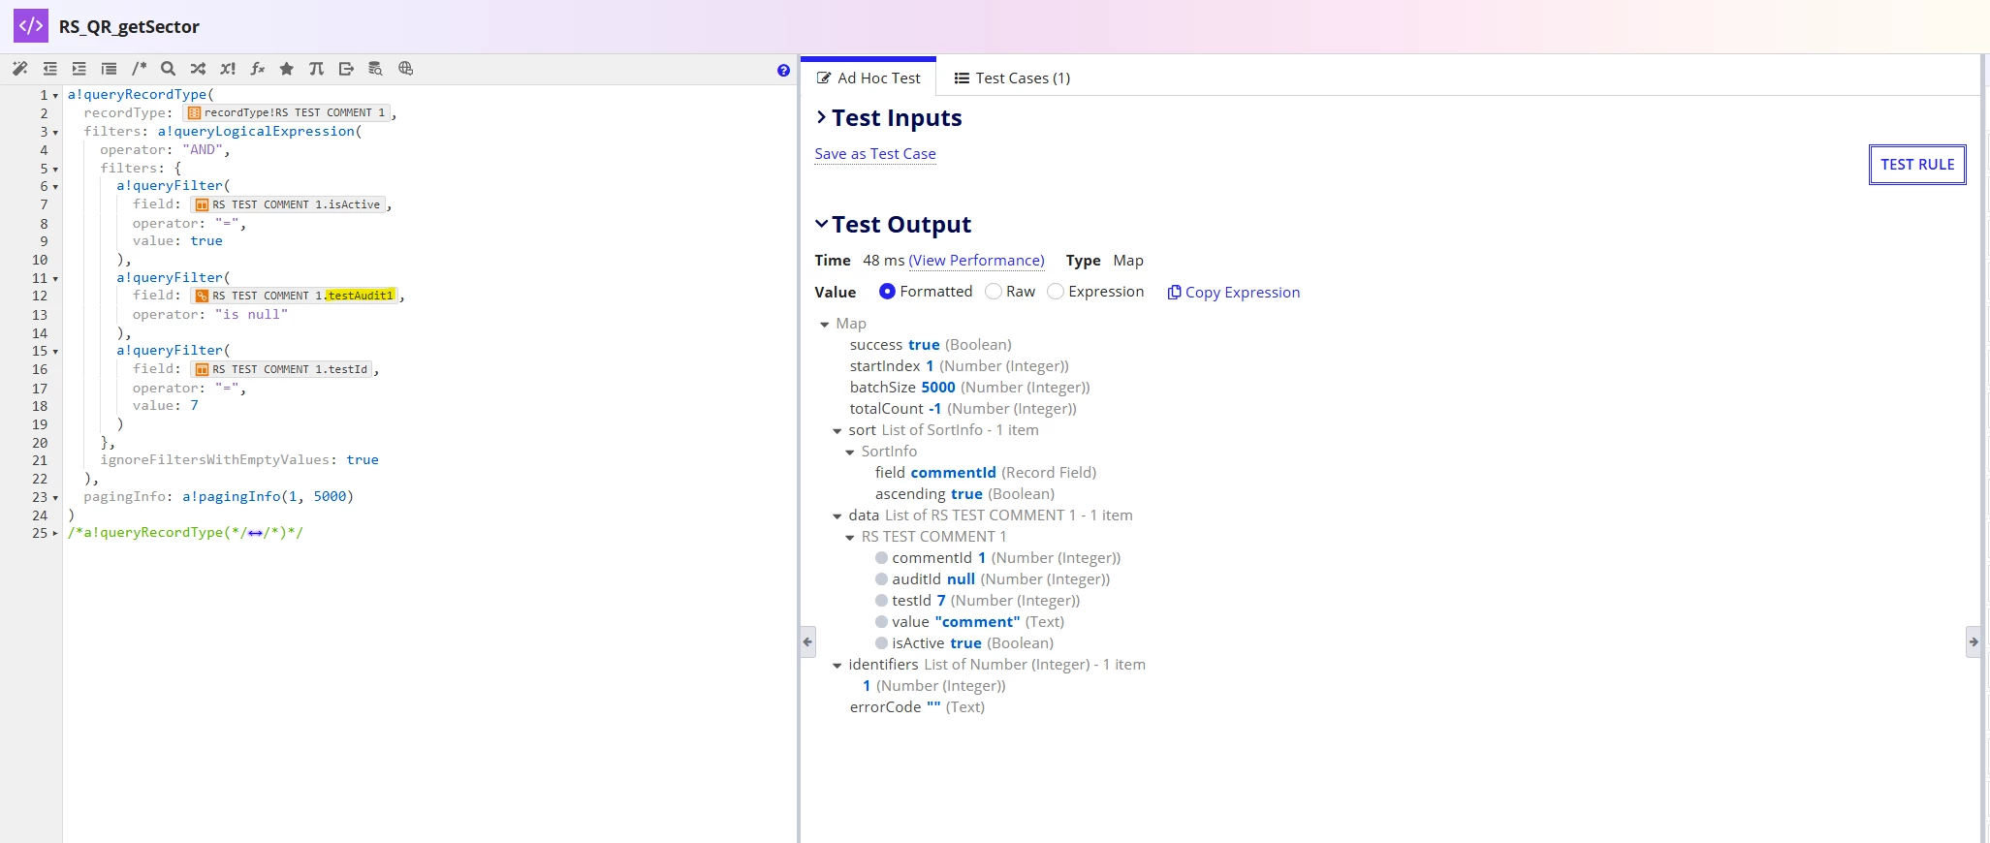Viewport: 1990px width, 843px height.
Task: Select the Expression value radio button
Action: tap(1056, 291)
